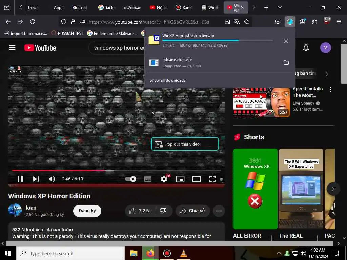Switch to theater mode
347x260 pixels.
click(x=197, y=179)
